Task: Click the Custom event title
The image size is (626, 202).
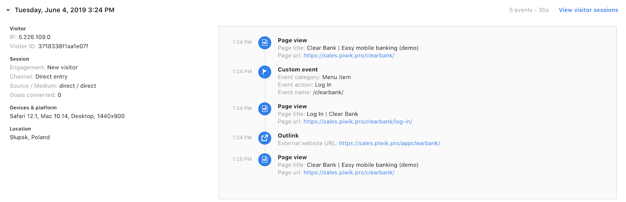Action: pos(298,70)
